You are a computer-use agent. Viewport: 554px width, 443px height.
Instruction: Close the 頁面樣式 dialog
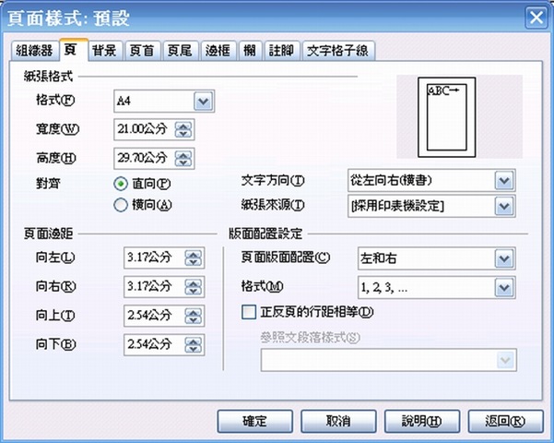click(x=536, y=18)
